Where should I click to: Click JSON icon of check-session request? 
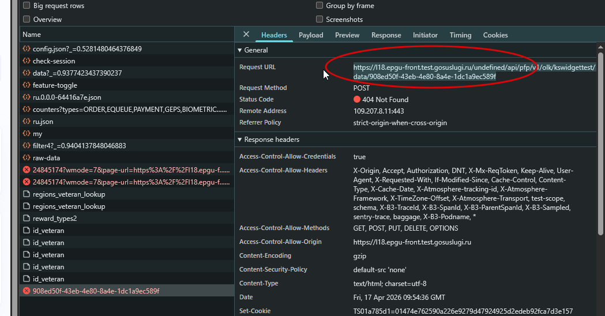coord(26,61)
